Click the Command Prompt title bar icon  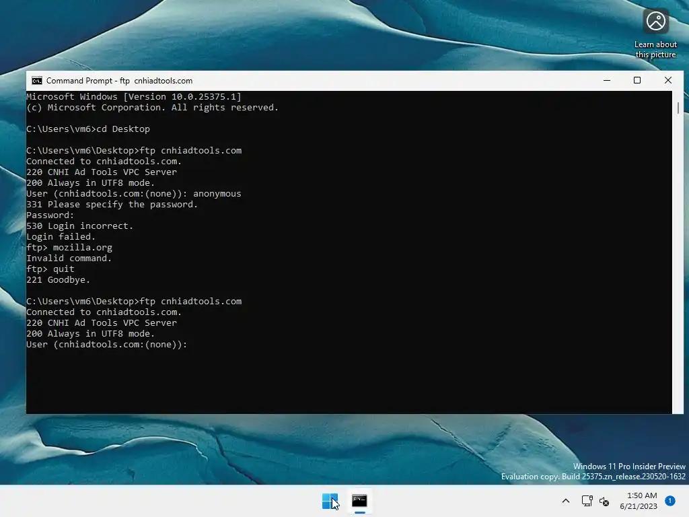point(37,81)
